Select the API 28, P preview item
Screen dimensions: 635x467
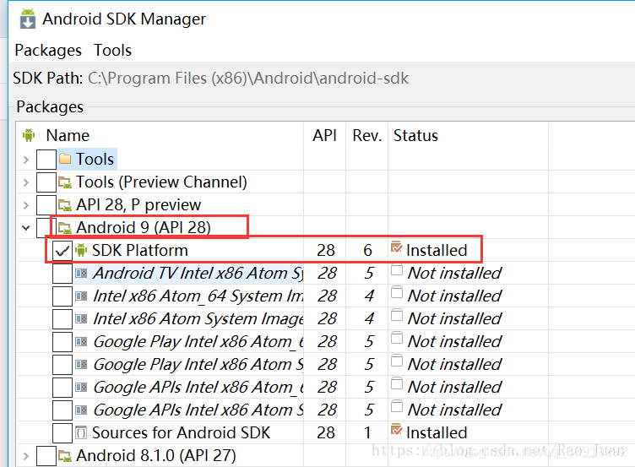click(x=138, y=205)
